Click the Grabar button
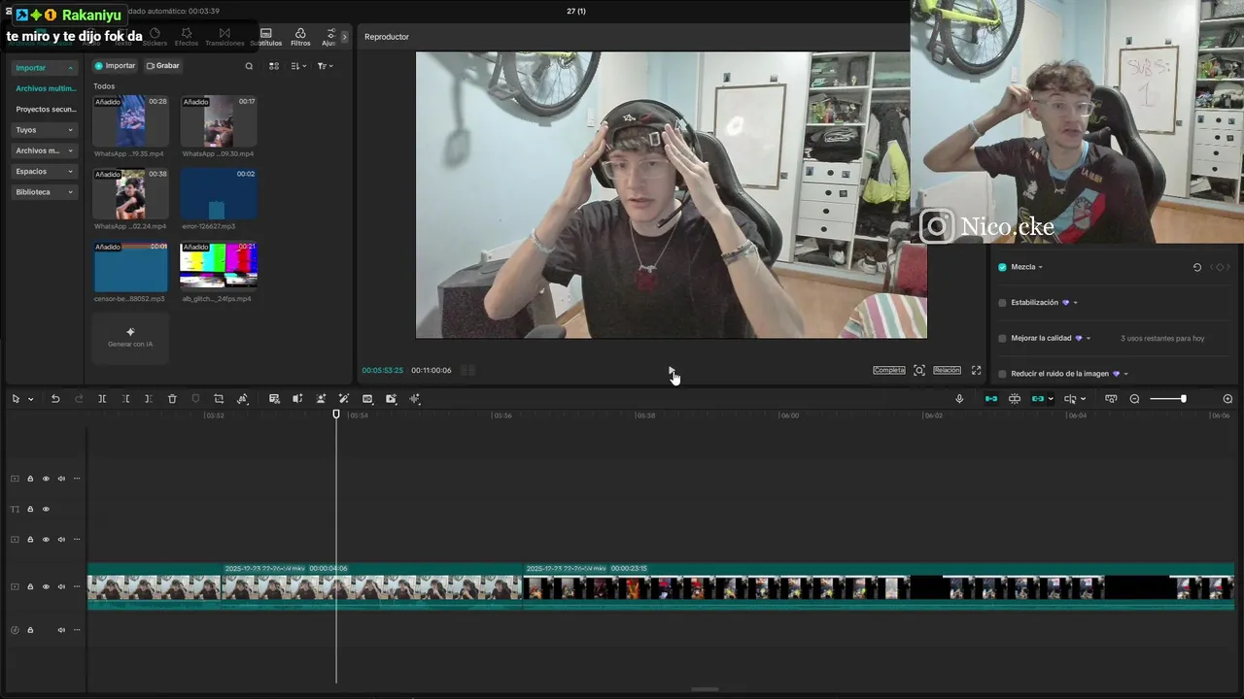Image resolution: width=1244 pixels, height=699 pixels. click(163, 66)
